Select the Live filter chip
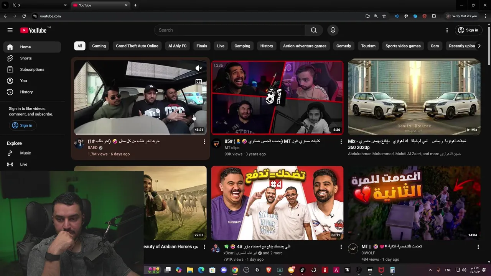 point(221,46)
